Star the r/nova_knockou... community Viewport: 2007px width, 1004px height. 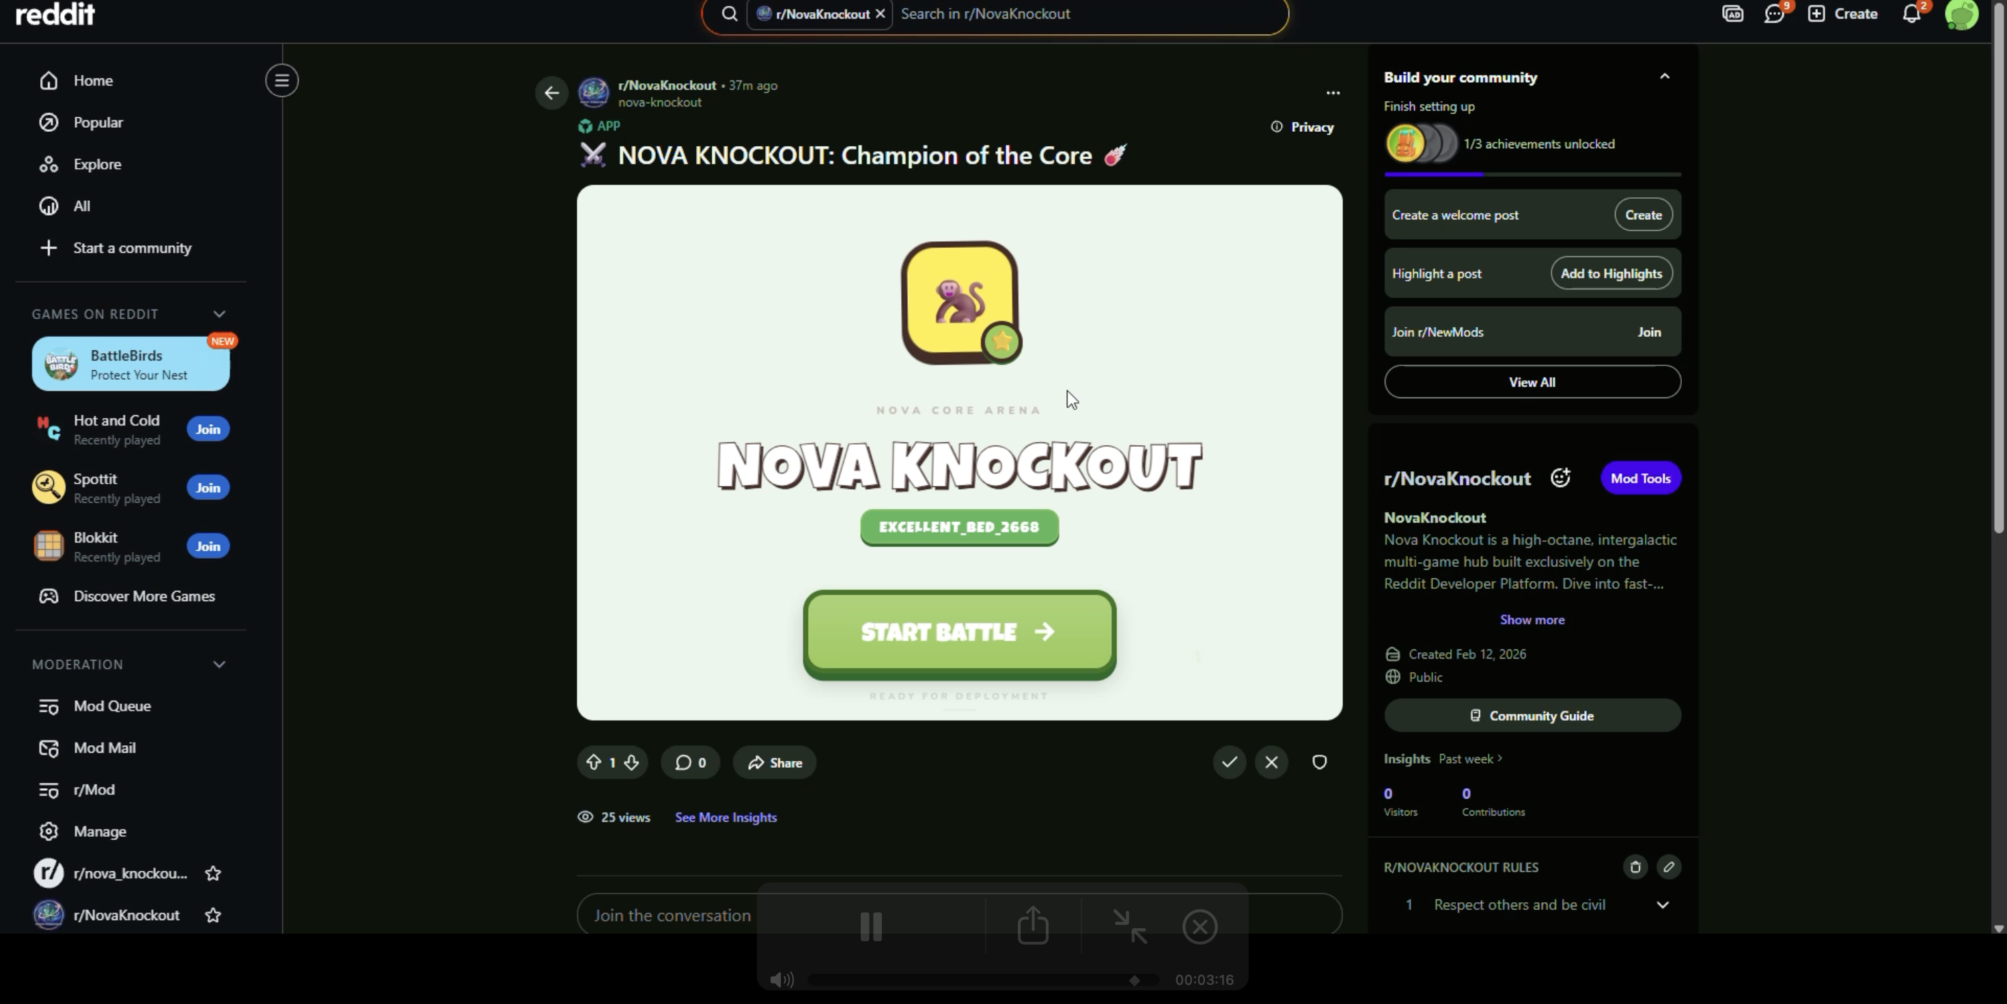[212, 873]
